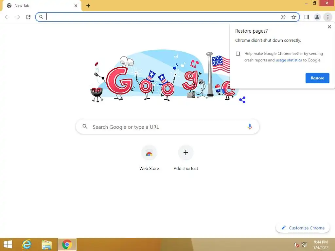Image resolution: width=335 pixels, height=251 pixels.
Task: Enable sending crash reports checkbox
Action: [238, 54]
